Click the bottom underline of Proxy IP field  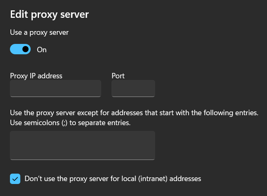coord(56,97)
